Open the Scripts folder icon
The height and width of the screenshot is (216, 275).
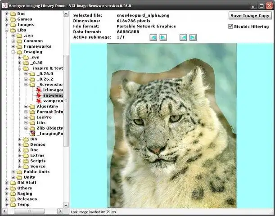point(26,161)
